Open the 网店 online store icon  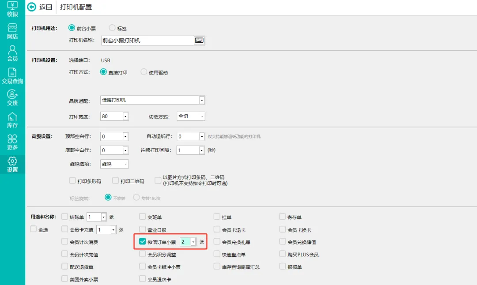[x=12, y=28]
